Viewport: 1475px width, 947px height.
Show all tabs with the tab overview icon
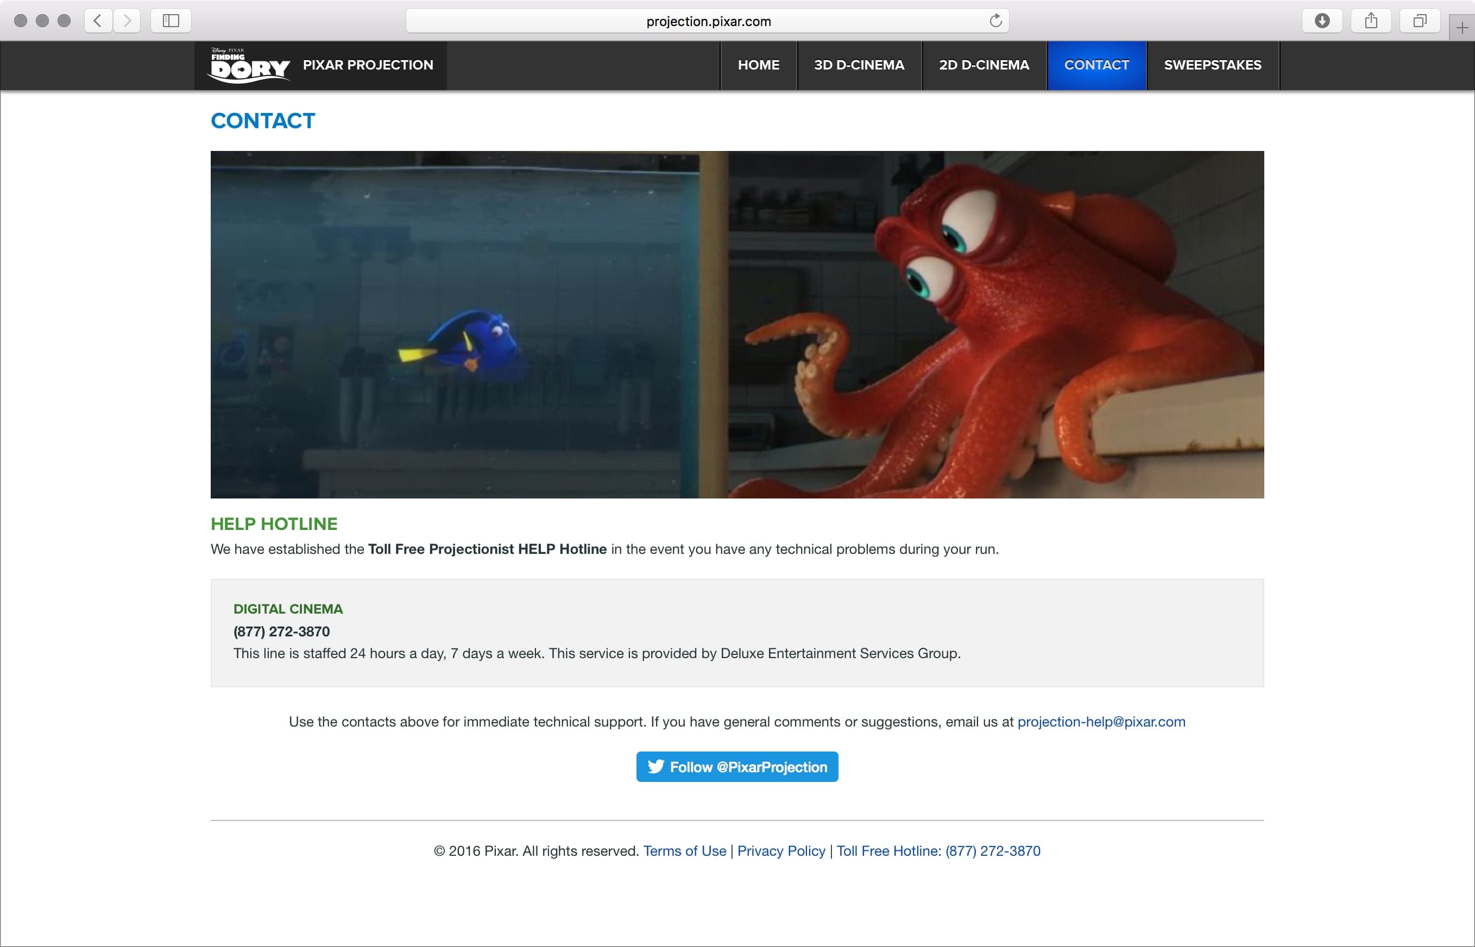tap(1420, 21)
